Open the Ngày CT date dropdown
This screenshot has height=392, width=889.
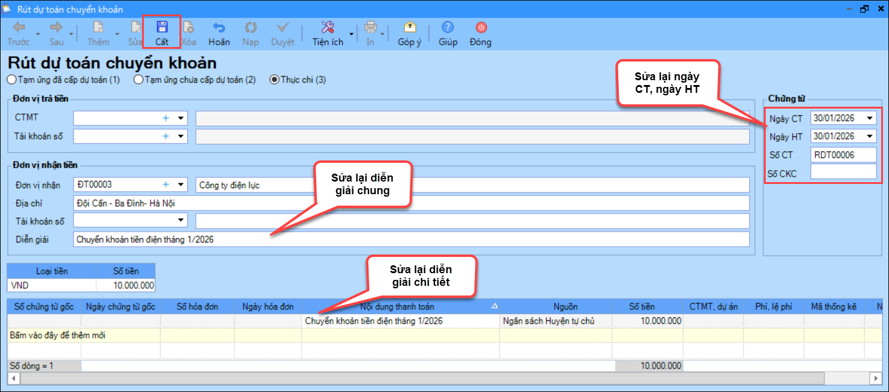[870, 119]
